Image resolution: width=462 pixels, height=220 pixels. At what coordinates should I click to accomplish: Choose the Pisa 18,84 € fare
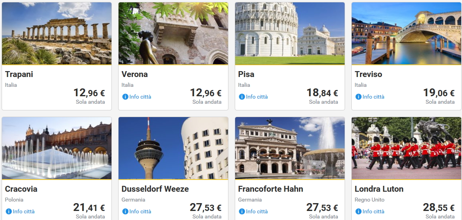(x=322, y=93)
